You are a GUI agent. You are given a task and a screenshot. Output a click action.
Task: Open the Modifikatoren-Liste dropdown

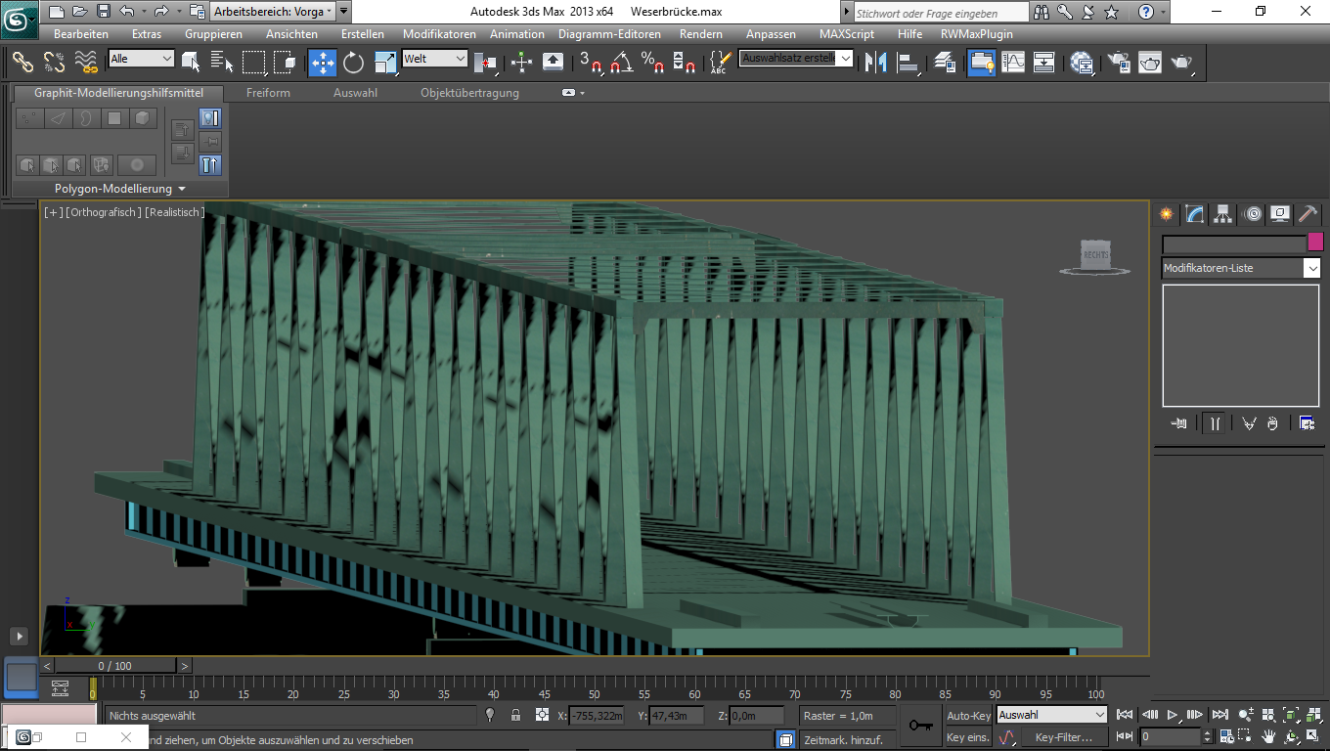1311,268
